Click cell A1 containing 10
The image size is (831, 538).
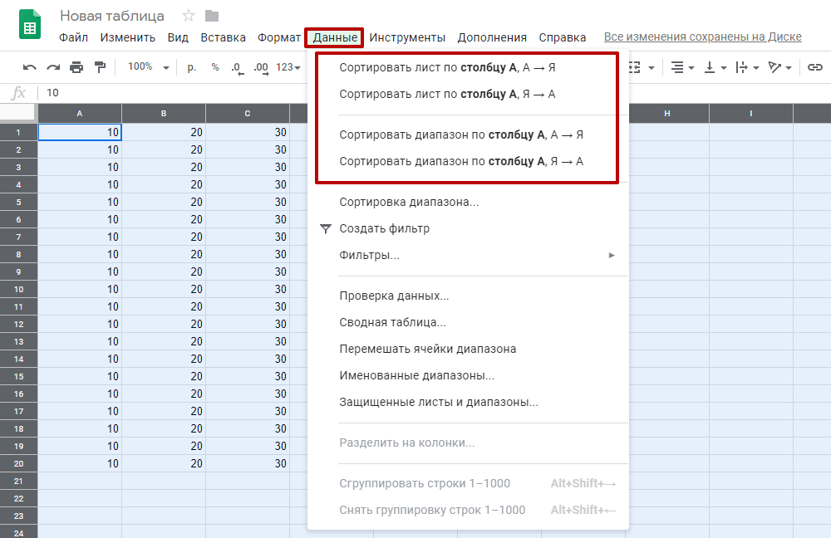80,132
